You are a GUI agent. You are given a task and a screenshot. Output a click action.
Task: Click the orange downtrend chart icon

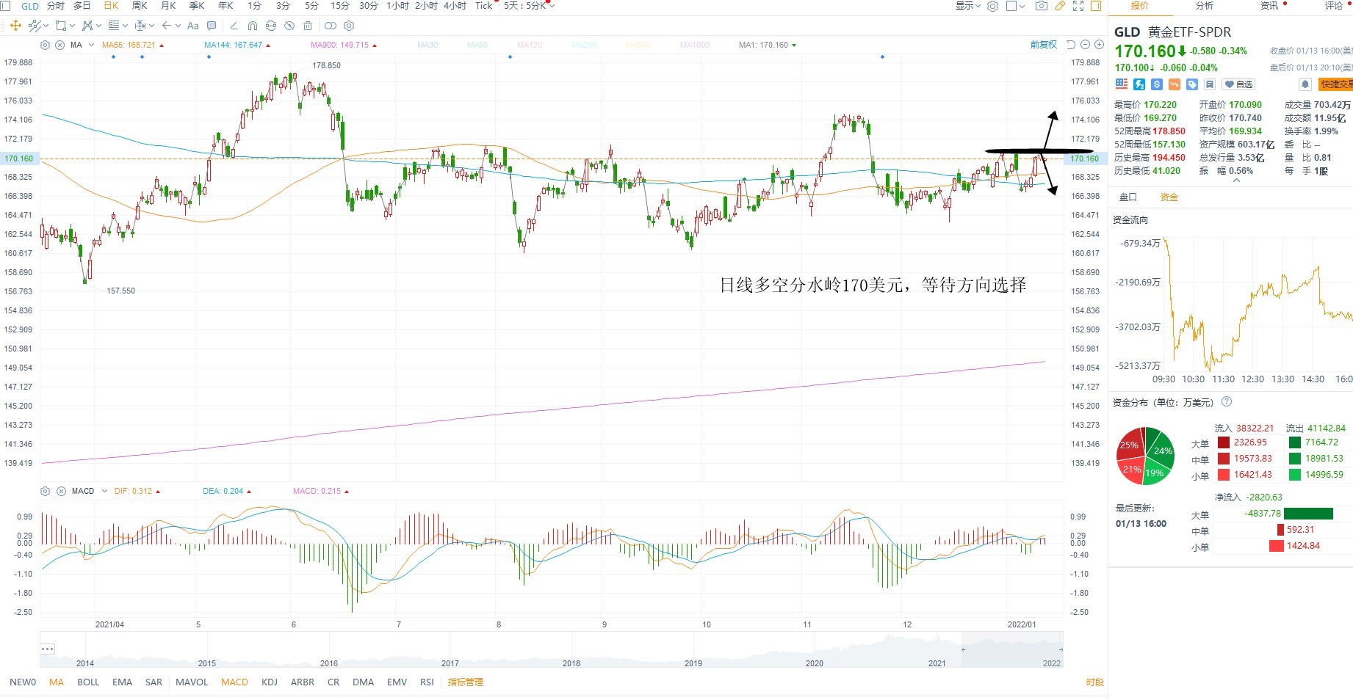(1175, 84)
